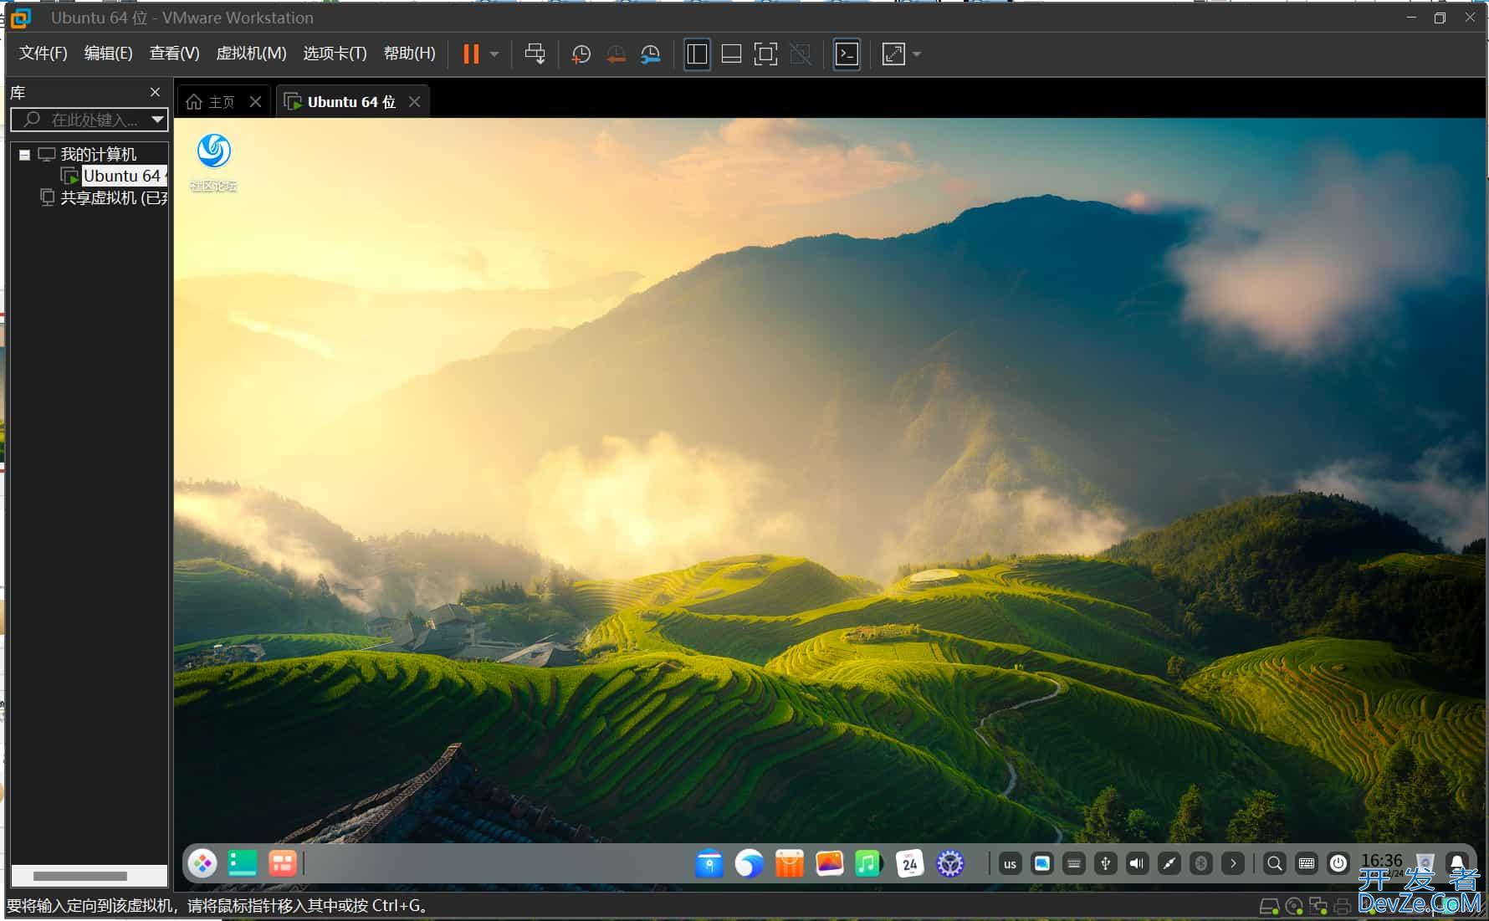Switch to full screen mode
Image resolution: width=1489 pixels, height=921 pixels.
(765, 54)
